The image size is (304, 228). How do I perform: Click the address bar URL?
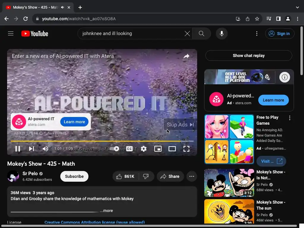[x=79, y=19]
